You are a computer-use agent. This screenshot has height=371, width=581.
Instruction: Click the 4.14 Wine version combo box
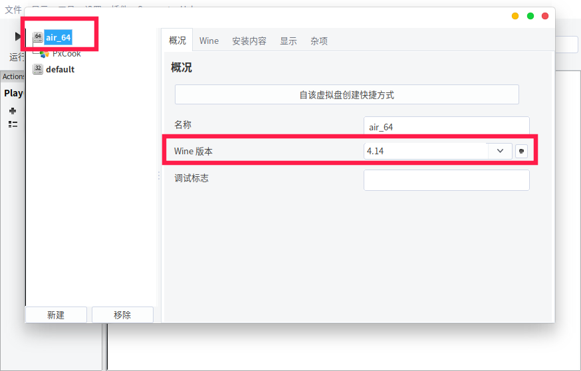[x=425, y=151]
